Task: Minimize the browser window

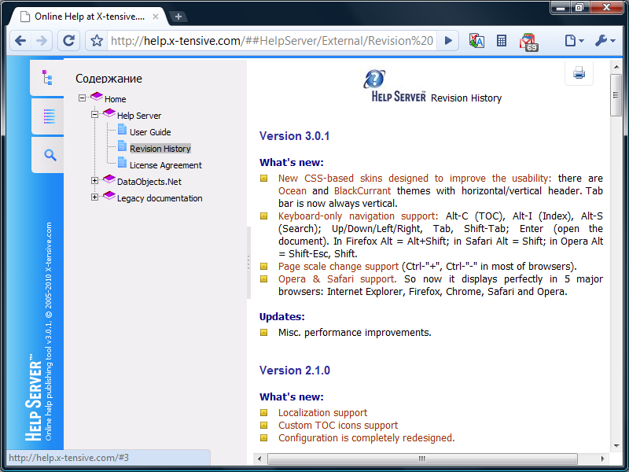Action: click(x=561, y=7)
